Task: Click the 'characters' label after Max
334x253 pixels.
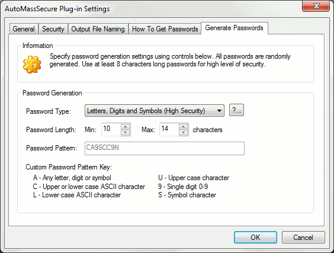Action: tap(207, 130)
